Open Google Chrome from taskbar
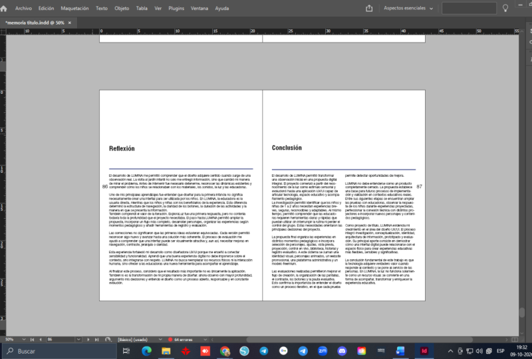532x359 pixels. click(x=225, y=351)
